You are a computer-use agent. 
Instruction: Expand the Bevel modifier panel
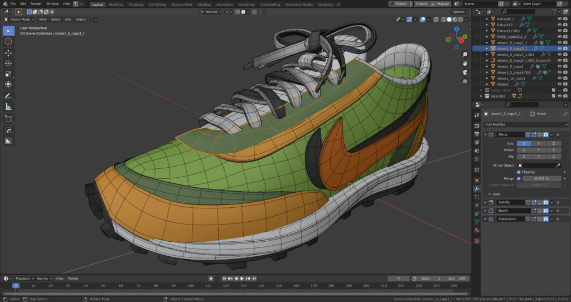point(486,211)
